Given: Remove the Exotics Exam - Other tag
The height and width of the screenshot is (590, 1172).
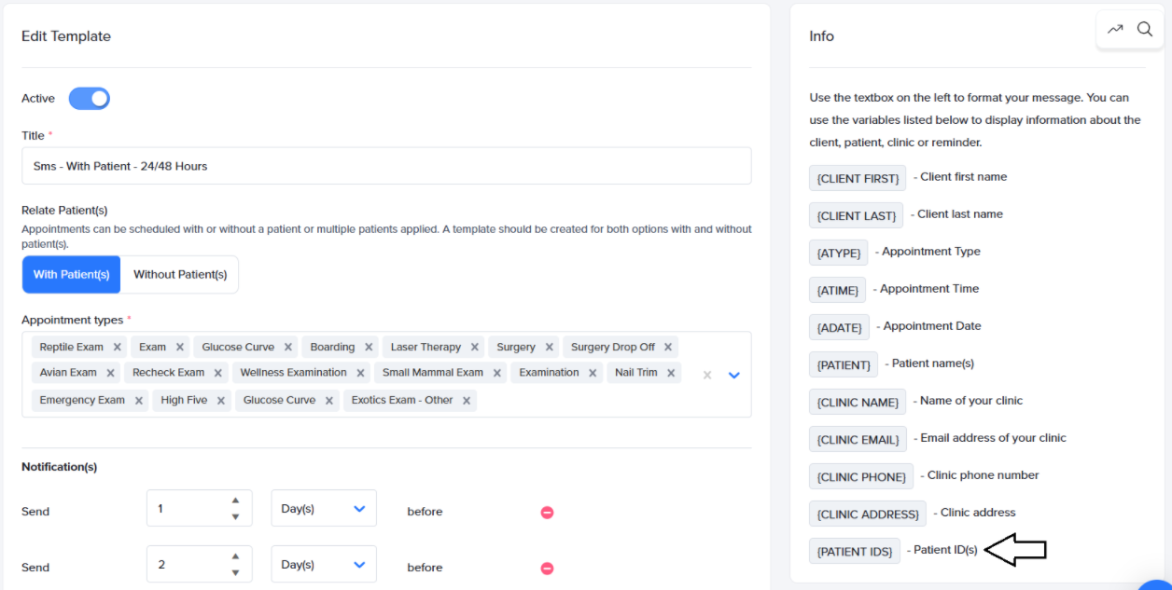Looking at the screenshot, I should pos(467,401).
